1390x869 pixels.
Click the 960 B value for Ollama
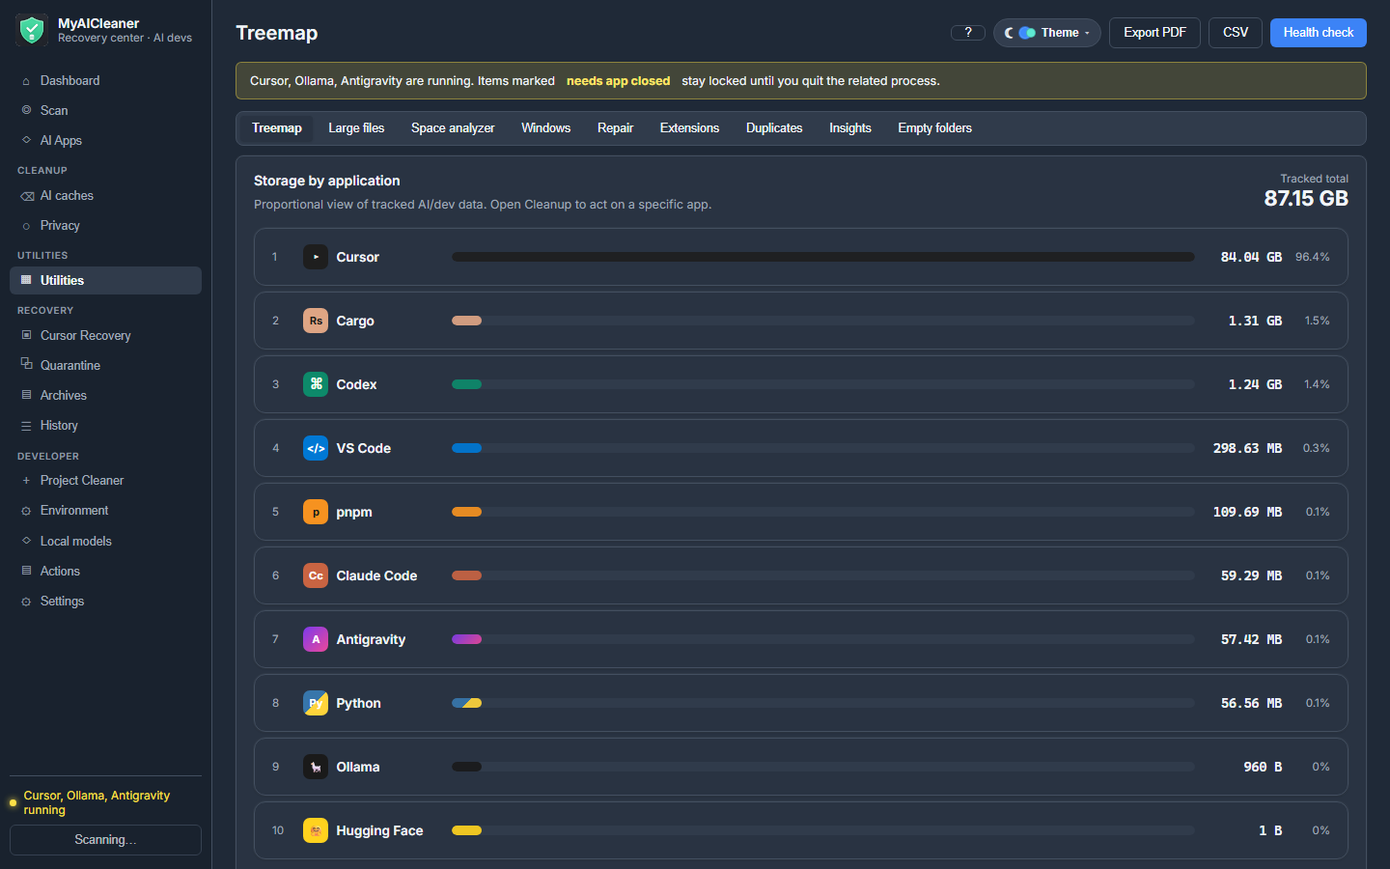coord(1263,767)
